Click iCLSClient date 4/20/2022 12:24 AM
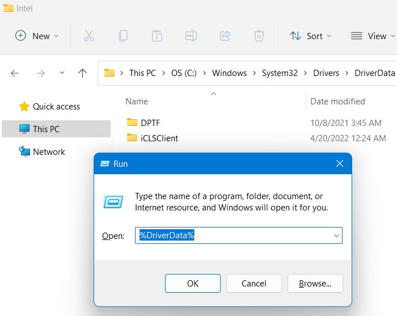397x316 pixels. (348, 138)
